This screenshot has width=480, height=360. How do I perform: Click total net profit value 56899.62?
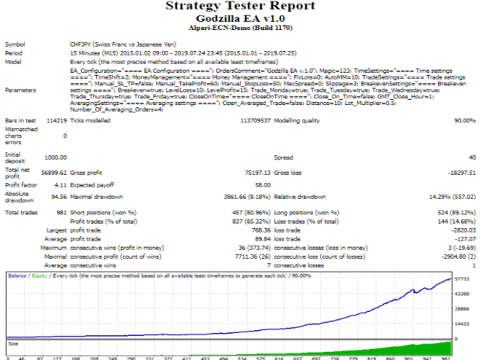(54, 172)
